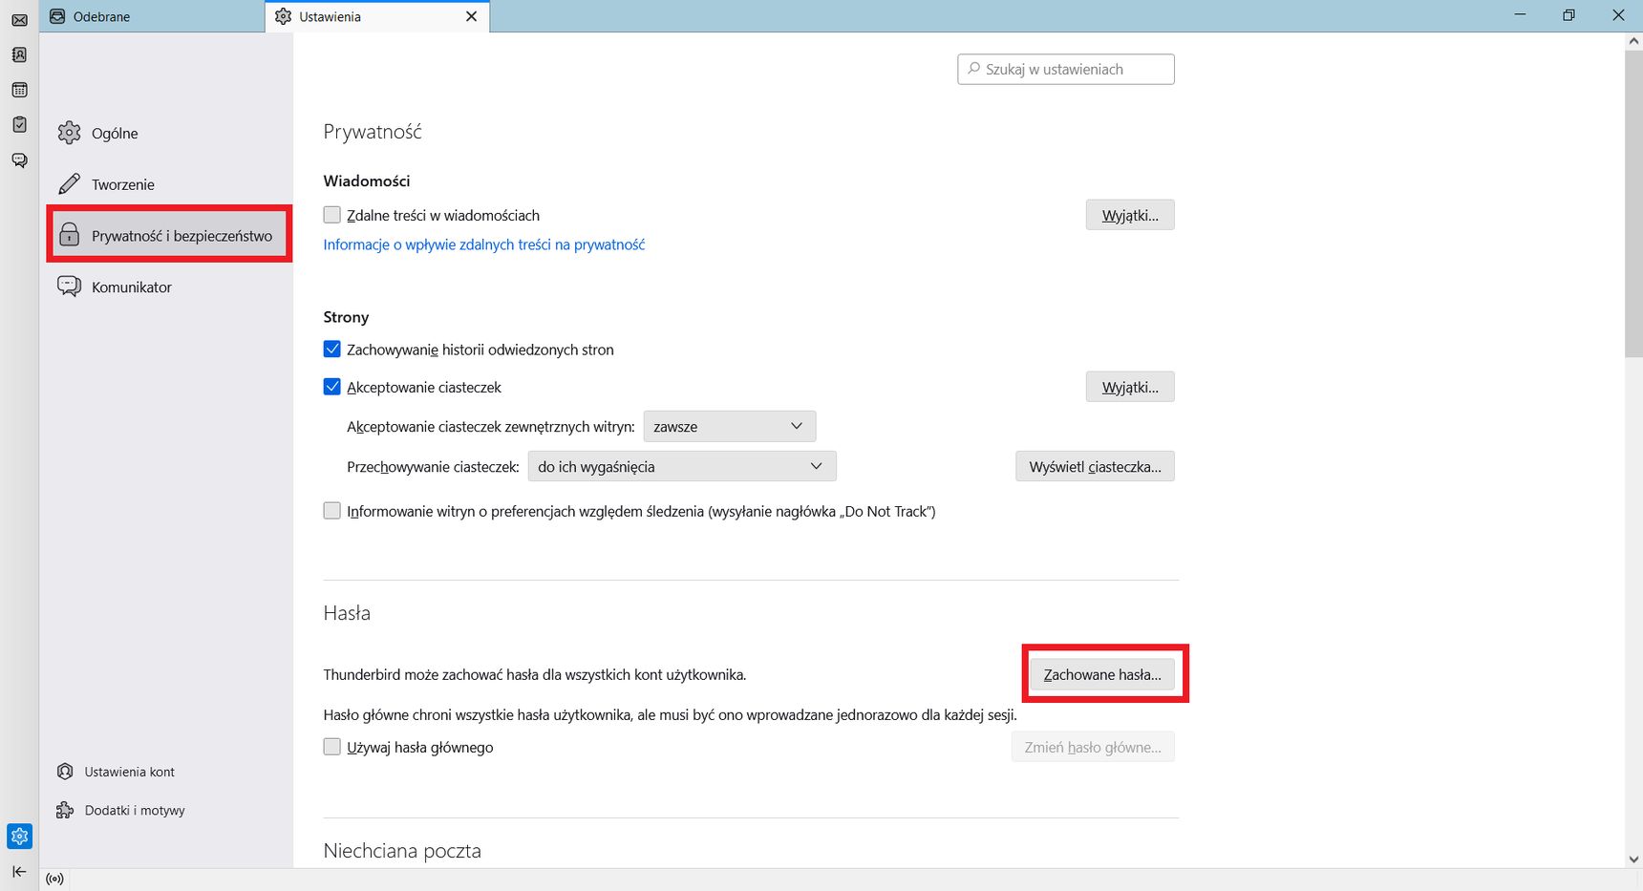Open Przechowywanie ciasteczek dropdown
Screen dimensions: 1643x891
click(x=682, y=466)
